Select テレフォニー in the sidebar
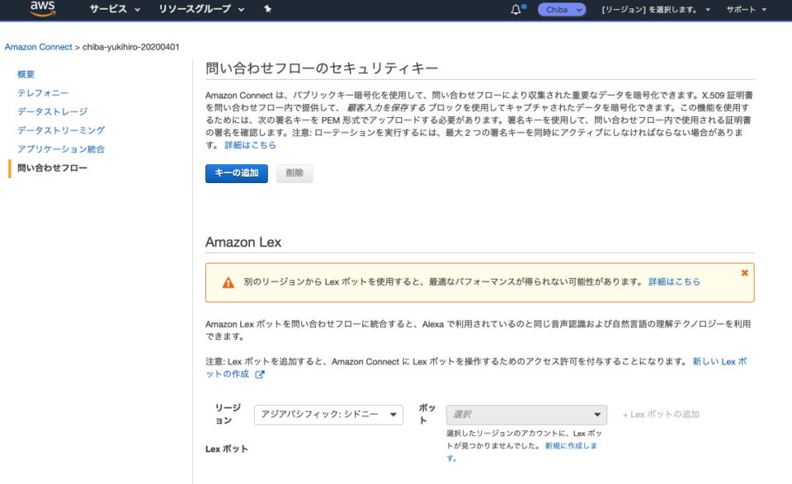 click(43, 93)
